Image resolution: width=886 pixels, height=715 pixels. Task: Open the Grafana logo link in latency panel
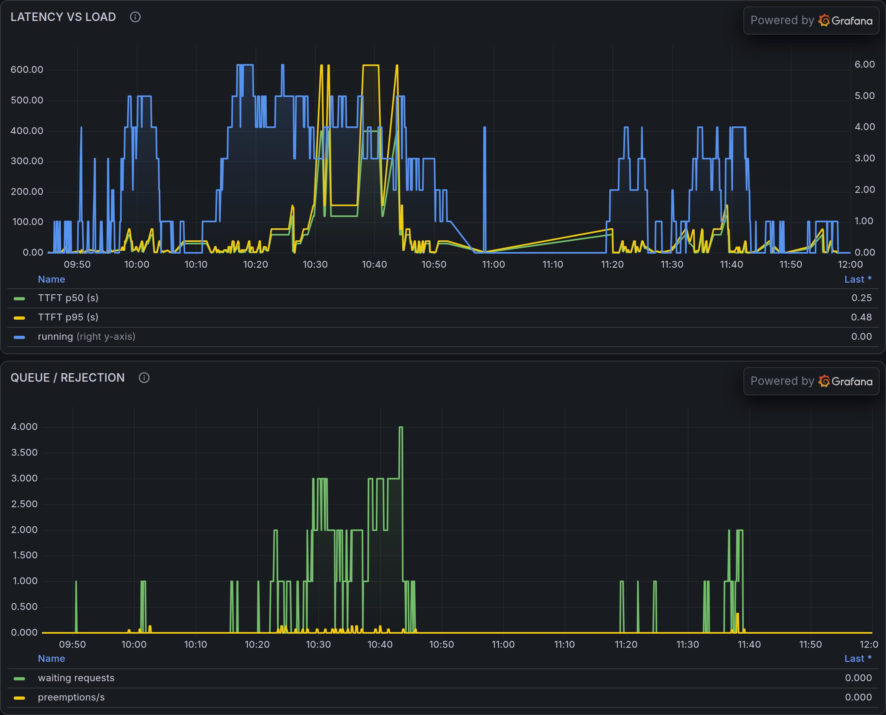pos(845,21)
